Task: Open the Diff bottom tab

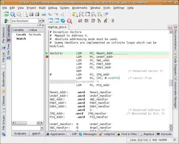Action: (x=72, y=134)
